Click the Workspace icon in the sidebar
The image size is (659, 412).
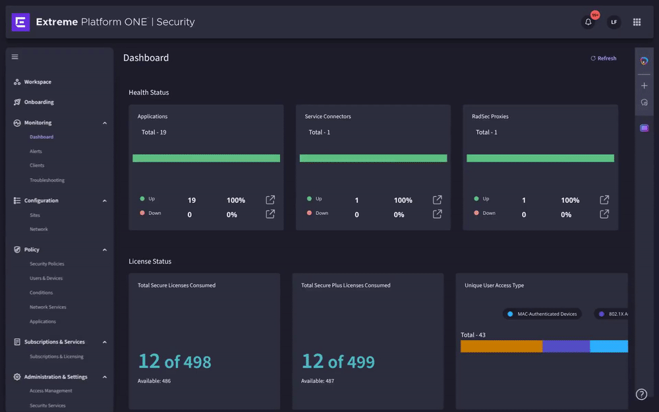pyautogui.click(x=17, y=82)
